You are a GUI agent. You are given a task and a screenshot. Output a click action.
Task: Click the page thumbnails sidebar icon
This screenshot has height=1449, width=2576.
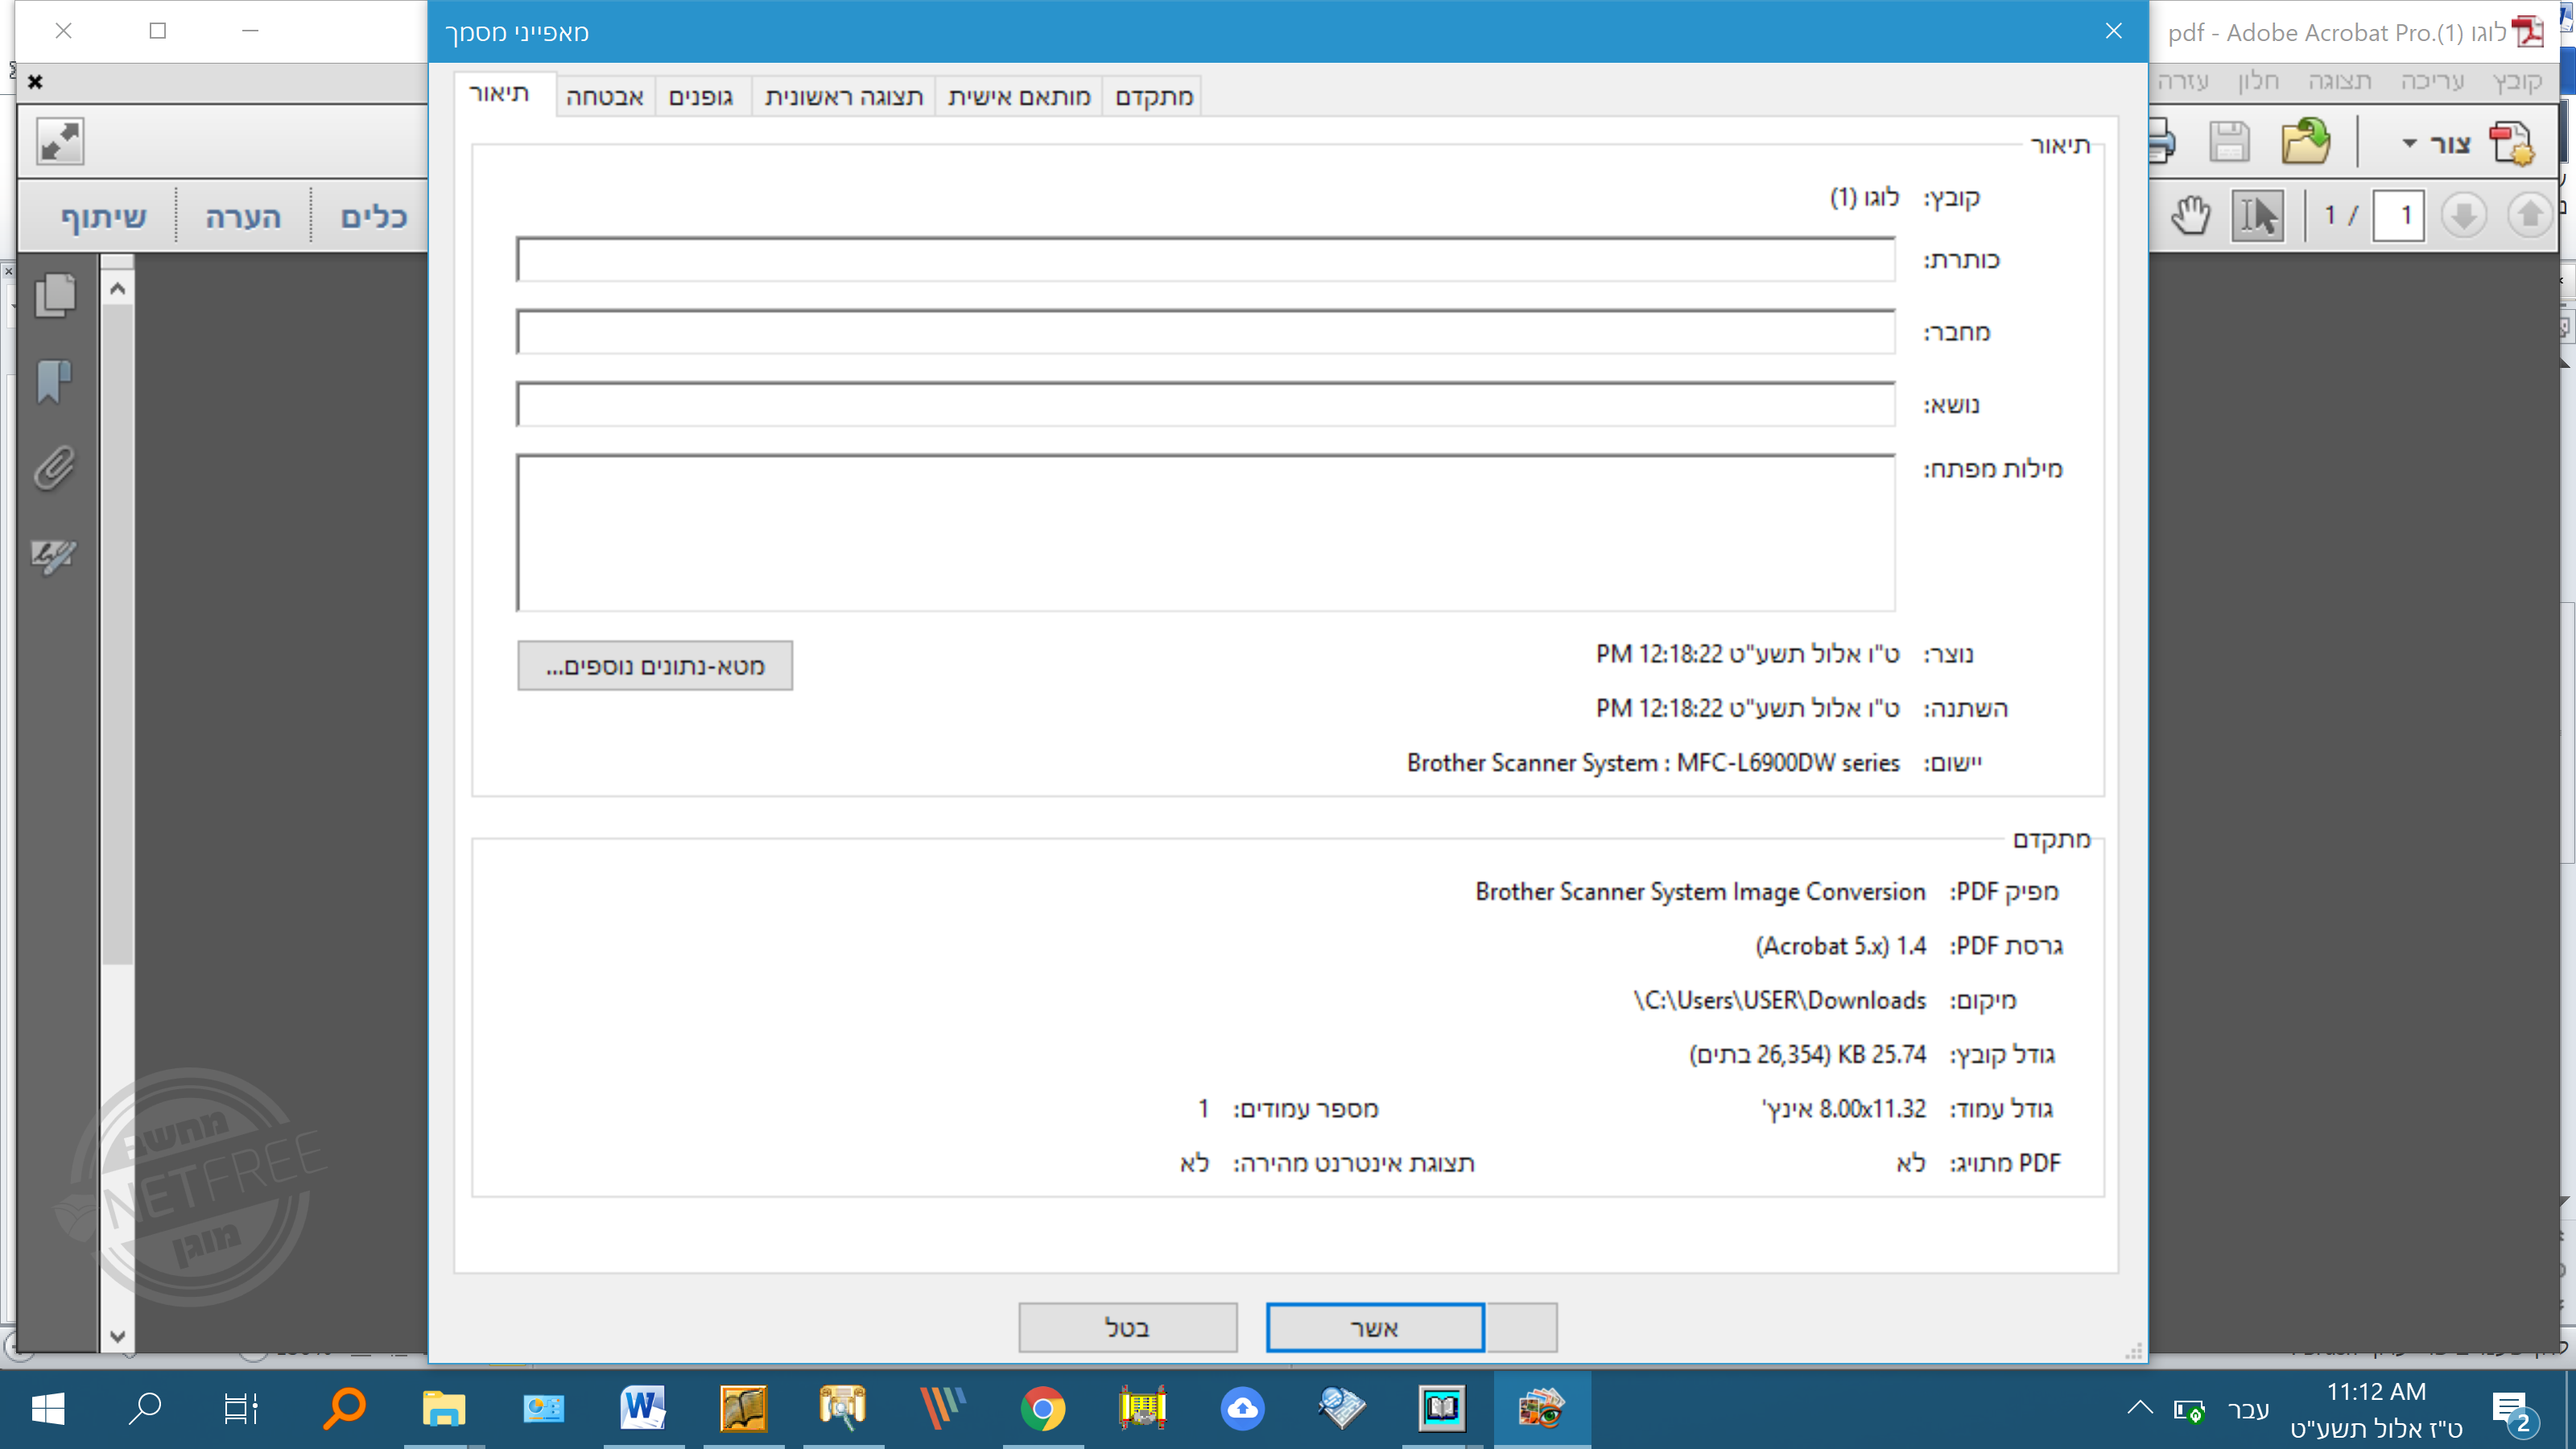tap(55, 295)
